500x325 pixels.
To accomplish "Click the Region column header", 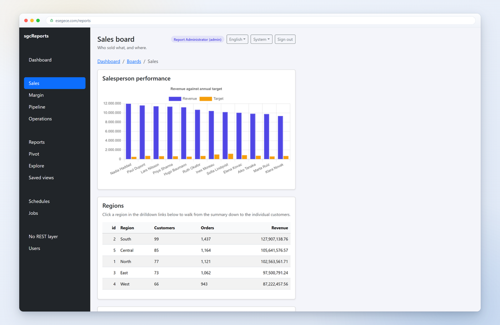I will [x=127, y=228].
